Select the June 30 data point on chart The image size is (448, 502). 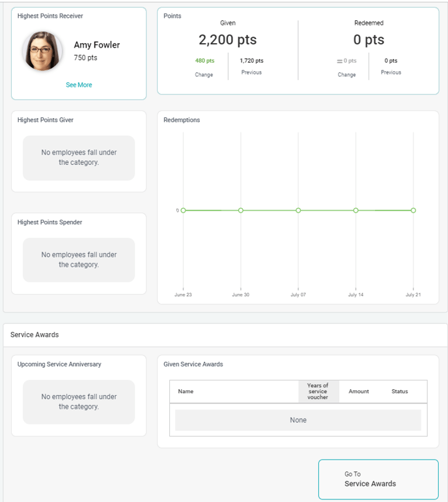point(241,211)
